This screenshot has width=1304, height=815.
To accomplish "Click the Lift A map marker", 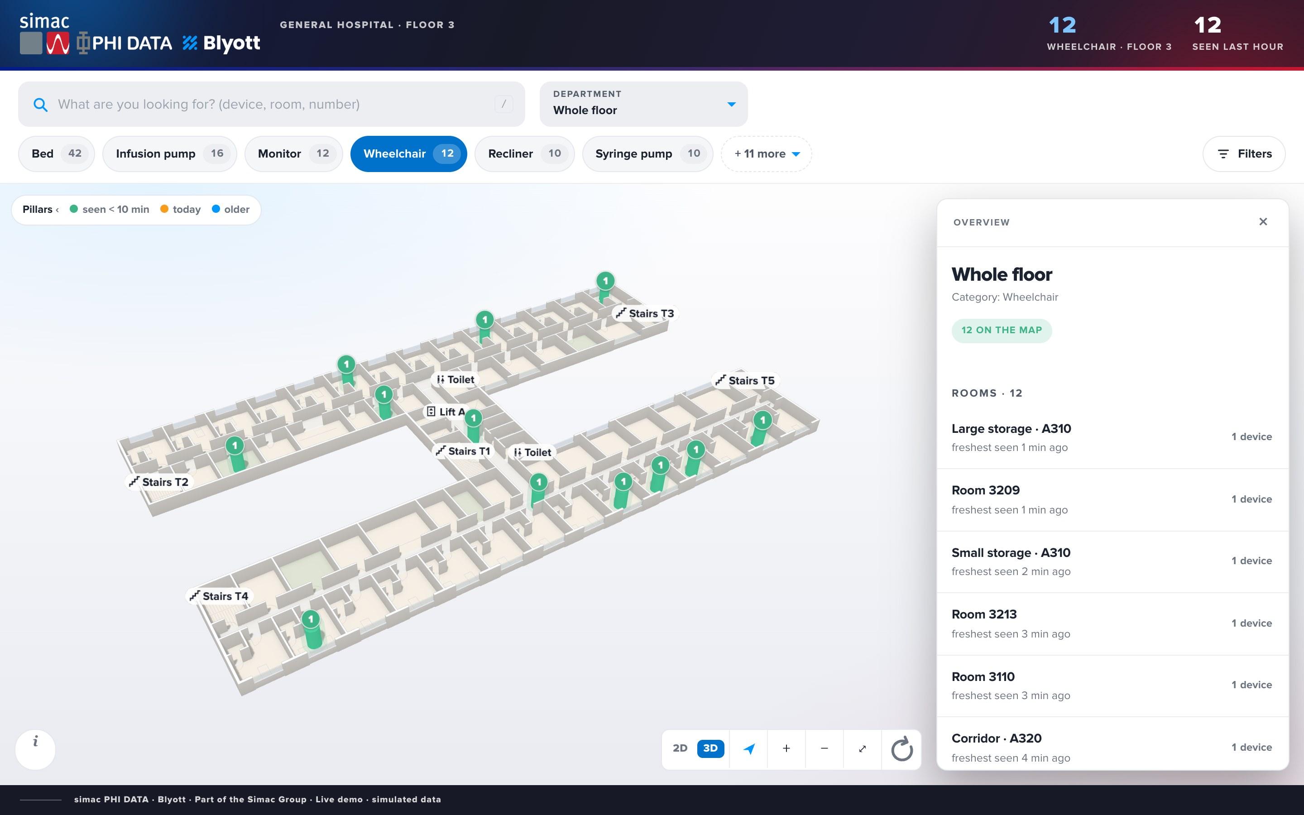I will click(446, 412).
